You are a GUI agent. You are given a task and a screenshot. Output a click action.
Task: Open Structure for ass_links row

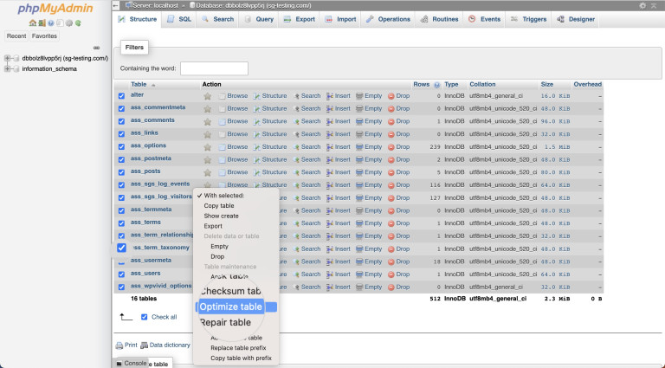(270, 134)
